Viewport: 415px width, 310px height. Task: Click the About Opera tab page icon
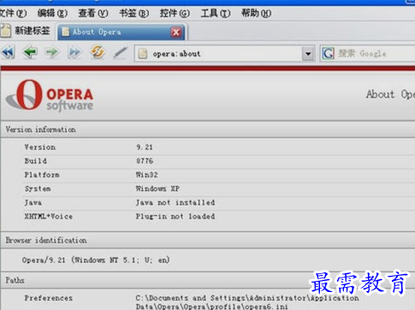65,32
